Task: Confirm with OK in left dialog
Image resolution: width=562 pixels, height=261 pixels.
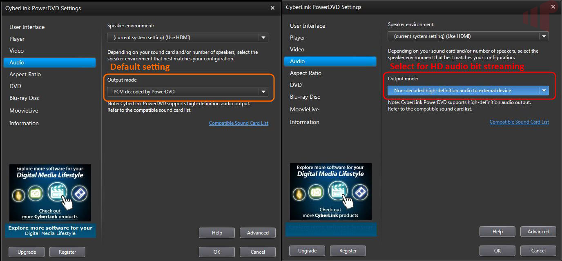Action: pos(217,252)
